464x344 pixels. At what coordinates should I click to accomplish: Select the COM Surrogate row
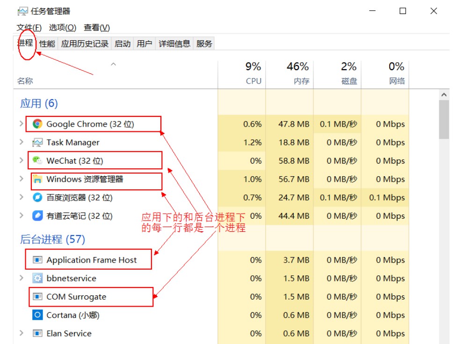coord(211,296)
